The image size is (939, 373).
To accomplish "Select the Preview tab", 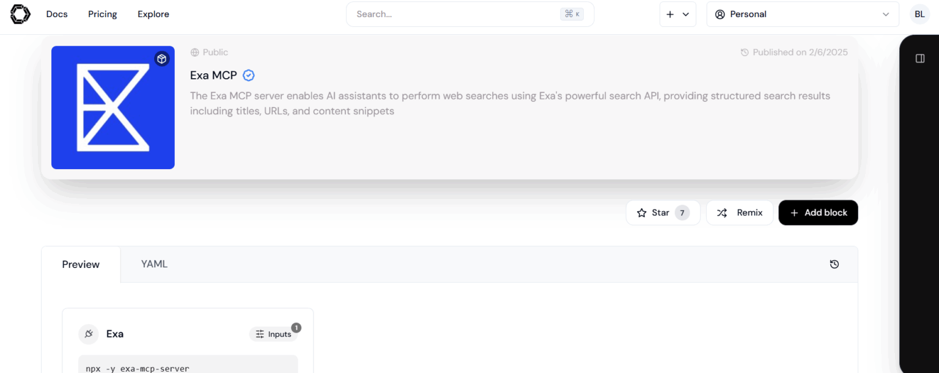I will coord(81,264).
